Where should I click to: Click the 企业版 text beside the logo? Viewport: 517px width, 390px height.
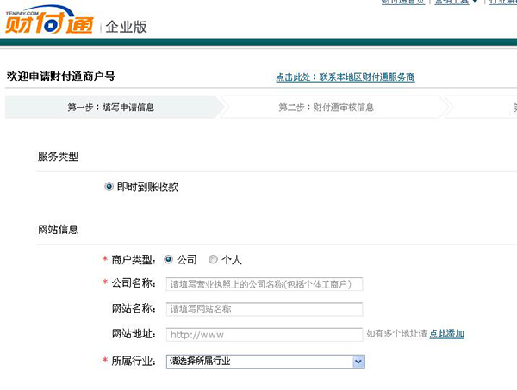pyautogui.click(x=127, y=27)
